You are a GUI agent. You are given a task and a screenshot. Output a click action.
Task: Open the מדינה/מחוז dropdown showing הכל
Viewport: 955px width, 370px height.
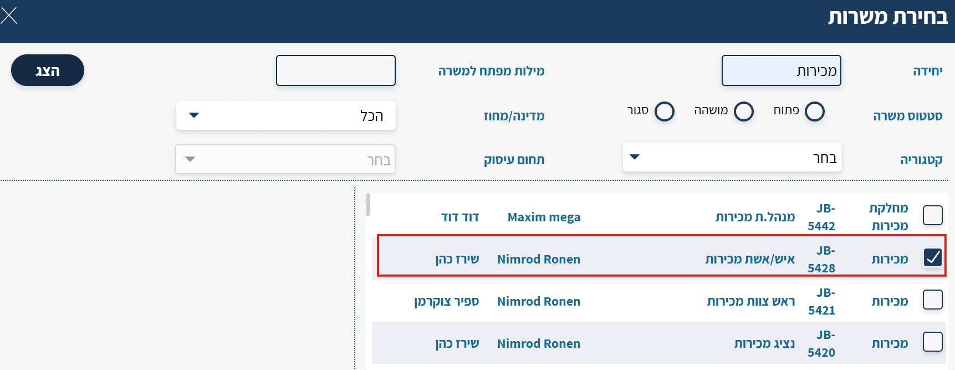pos(285,115)
